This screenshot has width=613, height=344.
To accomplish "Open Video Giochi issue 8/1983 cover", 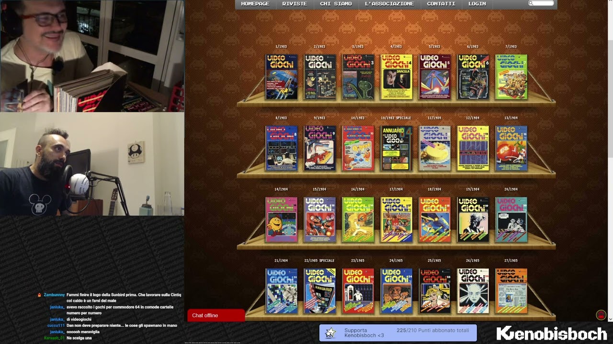I will (282, 148).
